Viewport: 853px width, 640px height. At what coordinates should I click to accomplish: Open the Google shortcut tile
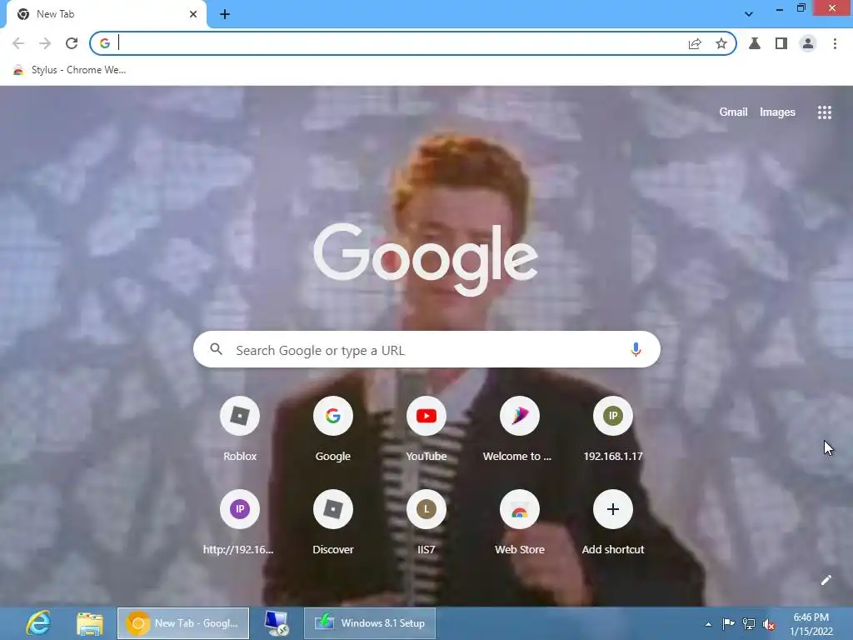click(x=333, y=430)
